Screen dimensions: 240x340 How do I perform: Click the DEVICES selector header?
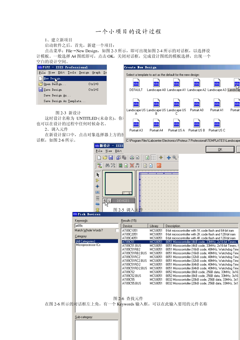pos(123,201)
